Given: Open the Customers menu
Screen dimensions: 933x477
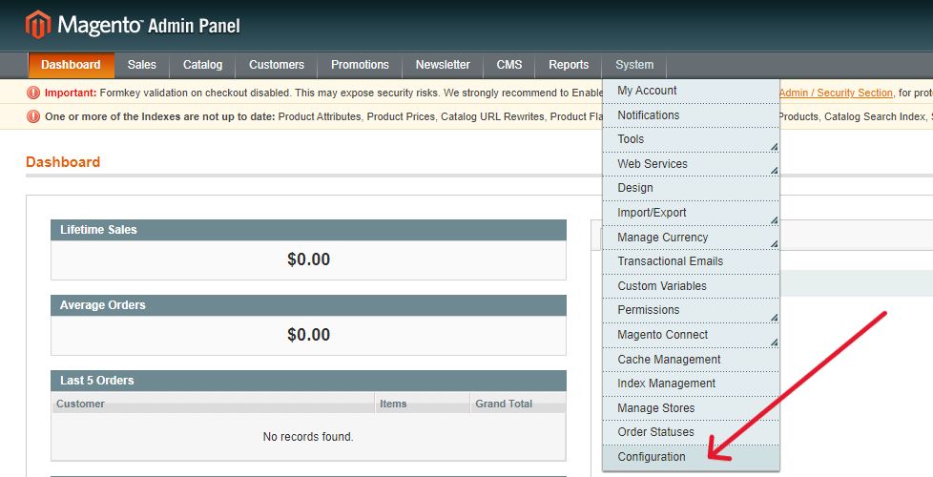Looking at the screenshot, I should click(277, 65).
